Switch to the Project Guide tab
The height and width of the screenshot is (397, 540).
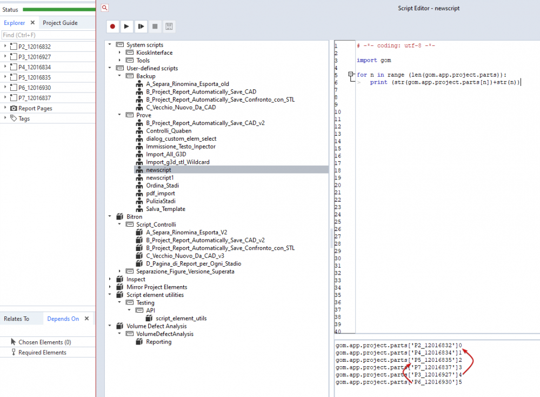click(60, 23)
